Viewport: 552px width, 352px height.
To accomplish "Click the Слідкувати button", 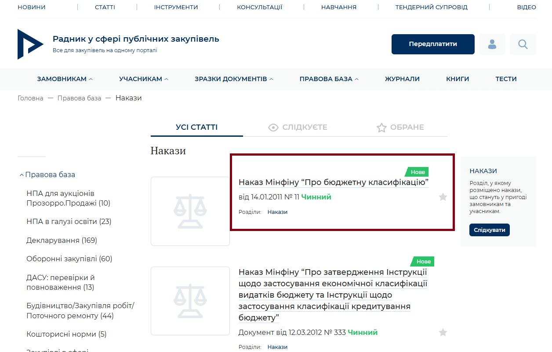I will (x=489, y=230).
